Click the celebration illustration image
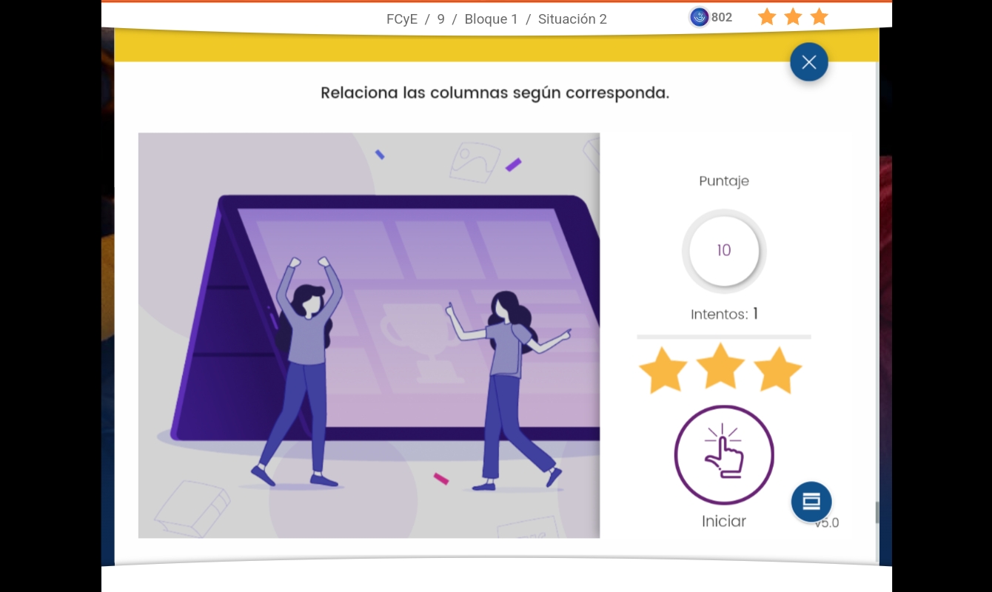Image resolution: width=992 pixels, height=592 pixels. pyautogui.click(x=369, y=335)
